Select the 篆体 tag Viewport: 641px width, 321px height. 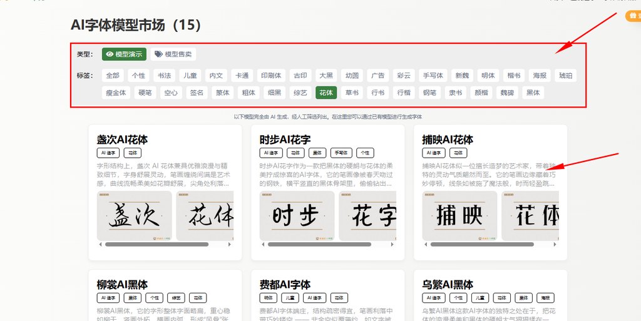click(223, 93)
